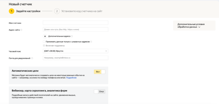Click the plus icon for Дополнительные адреса
The image size is (219, 104).
coord(45,36)
